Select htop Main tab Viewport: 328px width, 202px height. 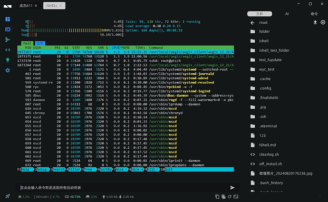tap(27, 43)
